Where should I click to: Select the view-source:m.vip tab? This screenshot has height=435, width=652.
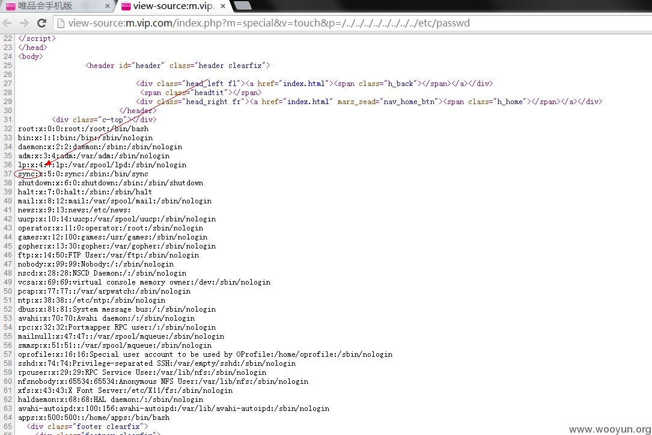172,6
